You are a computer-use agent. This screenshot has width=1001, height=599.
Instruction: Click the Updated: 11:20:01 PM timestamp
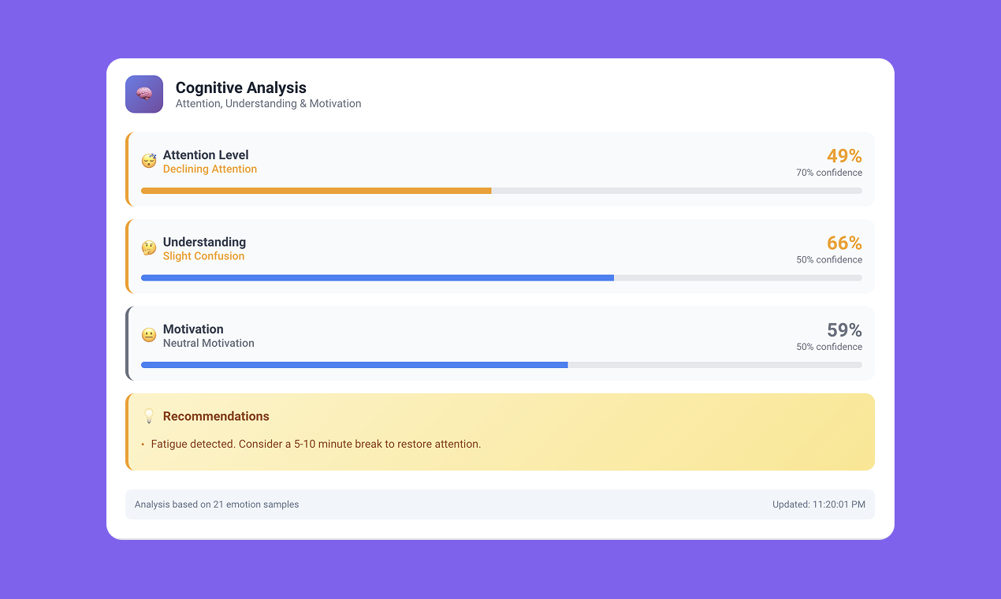click(x=819, y=504)
